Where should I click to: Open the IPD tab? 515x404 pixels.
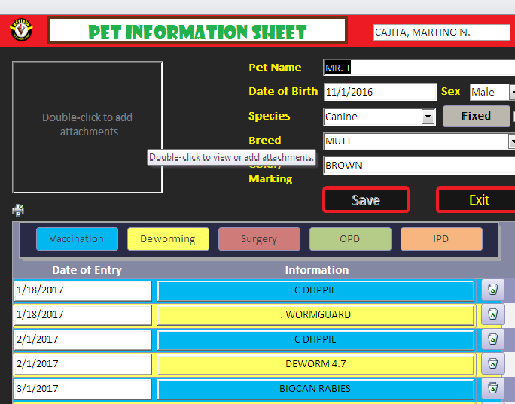[441, 238]
